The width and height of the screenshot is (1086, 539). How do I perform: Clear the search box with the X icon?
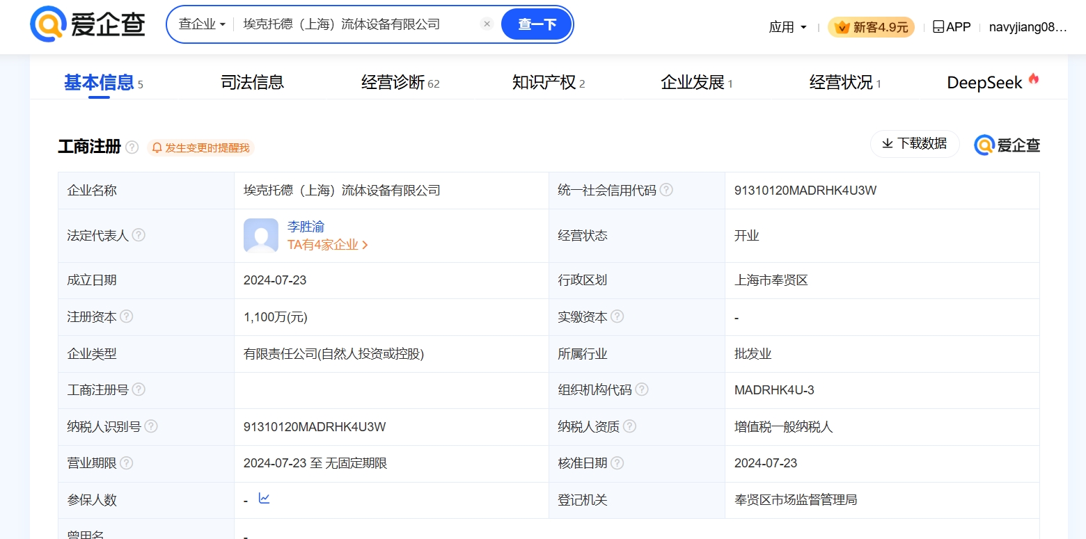[487, 24]
